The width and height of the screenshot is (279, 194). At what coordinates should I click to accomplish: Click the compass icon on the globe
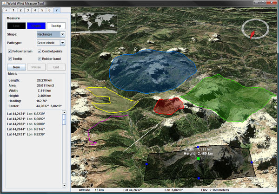pos(255,29)
